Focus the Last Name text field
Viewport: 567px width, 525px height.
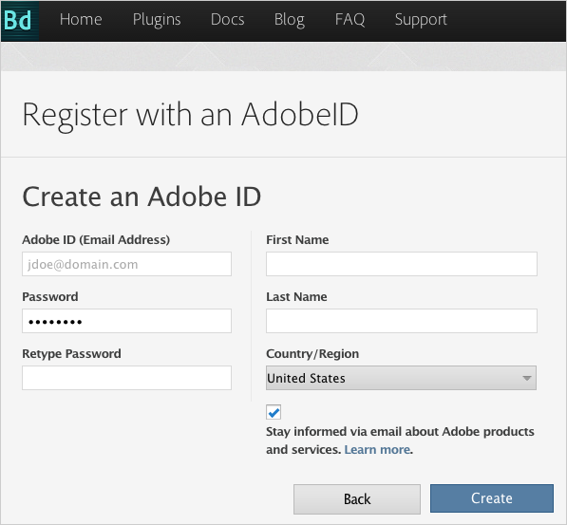(x=402, y=321)
